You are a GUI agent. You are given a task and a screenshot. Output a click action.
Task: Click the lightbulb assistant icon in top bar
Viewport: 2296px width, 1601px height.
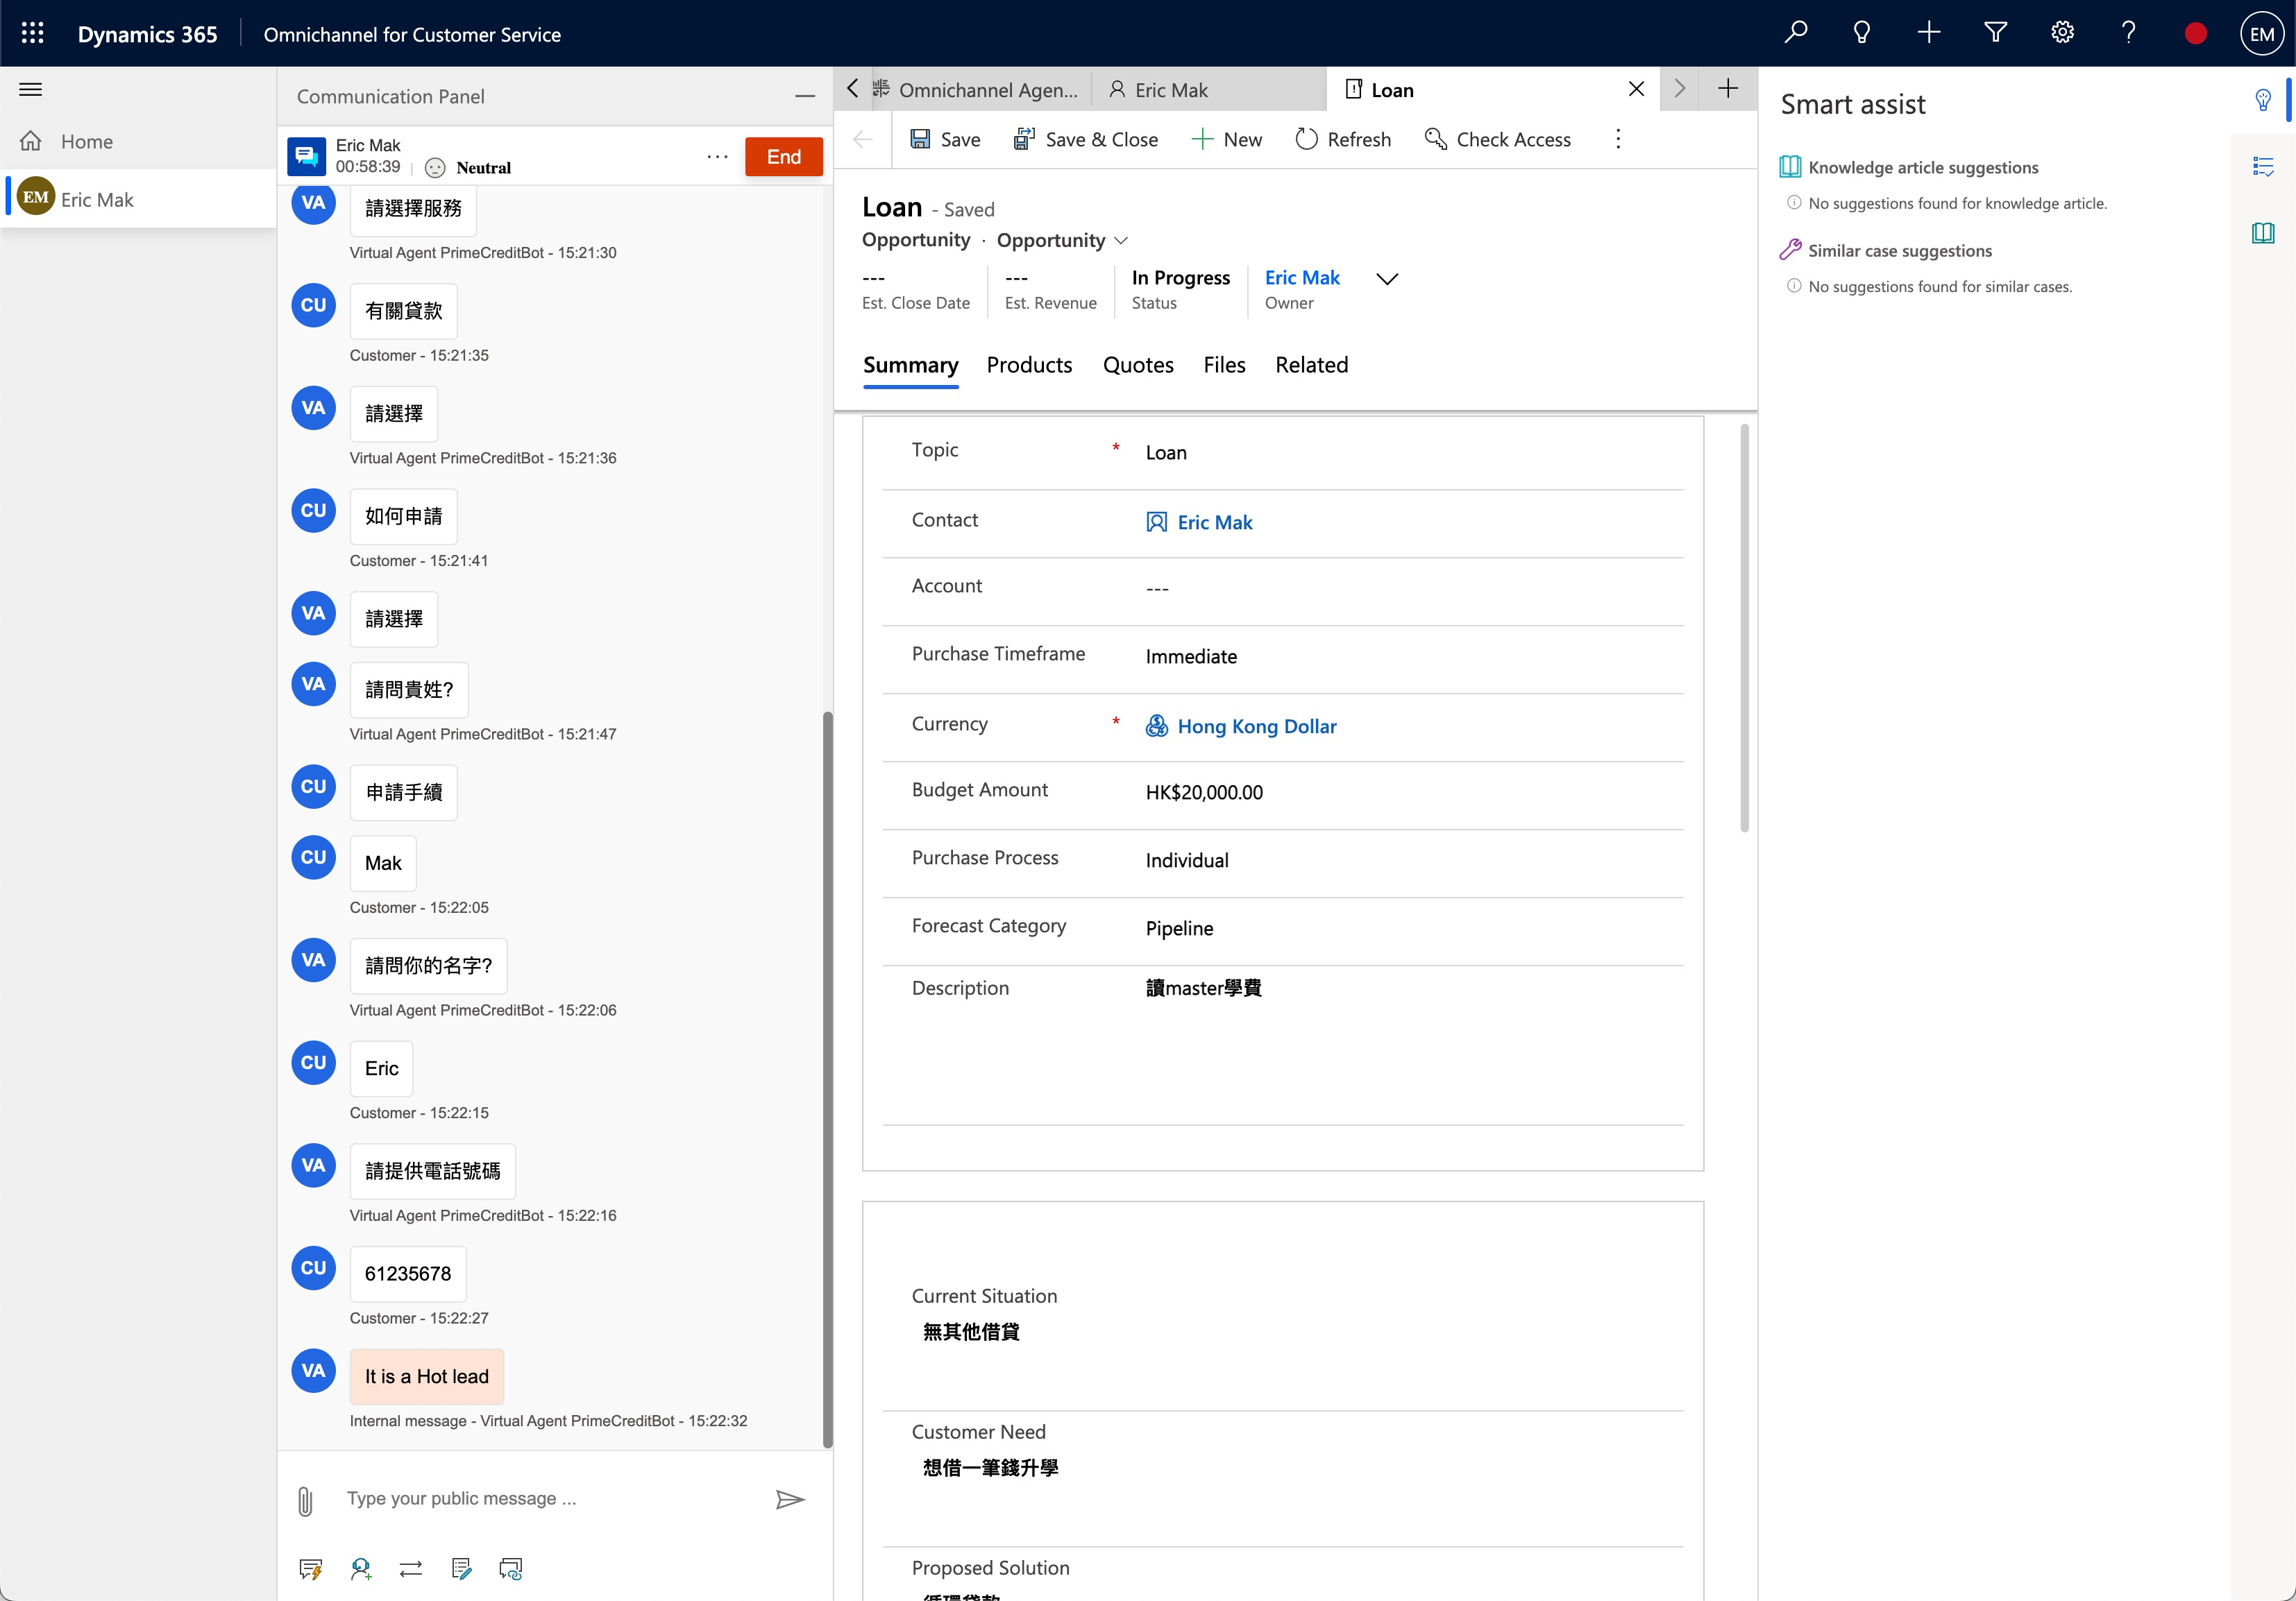(1862, 33)
